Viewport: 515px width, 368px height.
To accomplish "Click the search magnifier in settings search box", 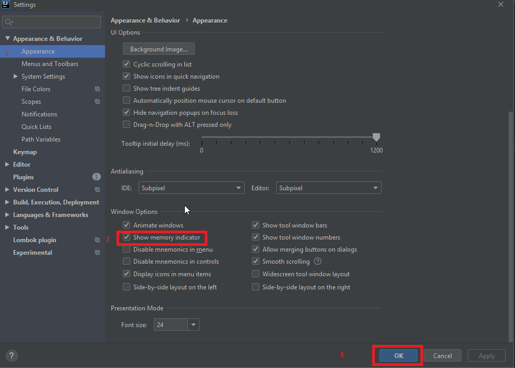I will [x=9, y=22].
